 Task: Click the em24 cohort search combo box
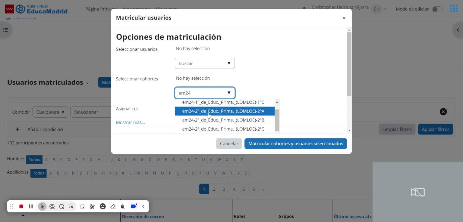coord(205,93)
